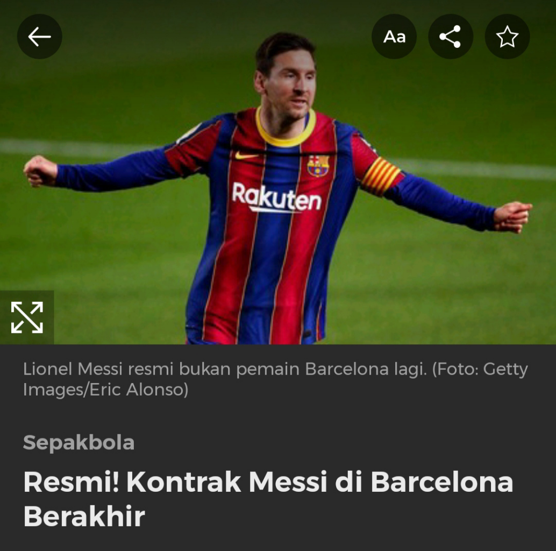Go back using the left arrow icon
The image size is (556, 551).
(x=39, y=37)
